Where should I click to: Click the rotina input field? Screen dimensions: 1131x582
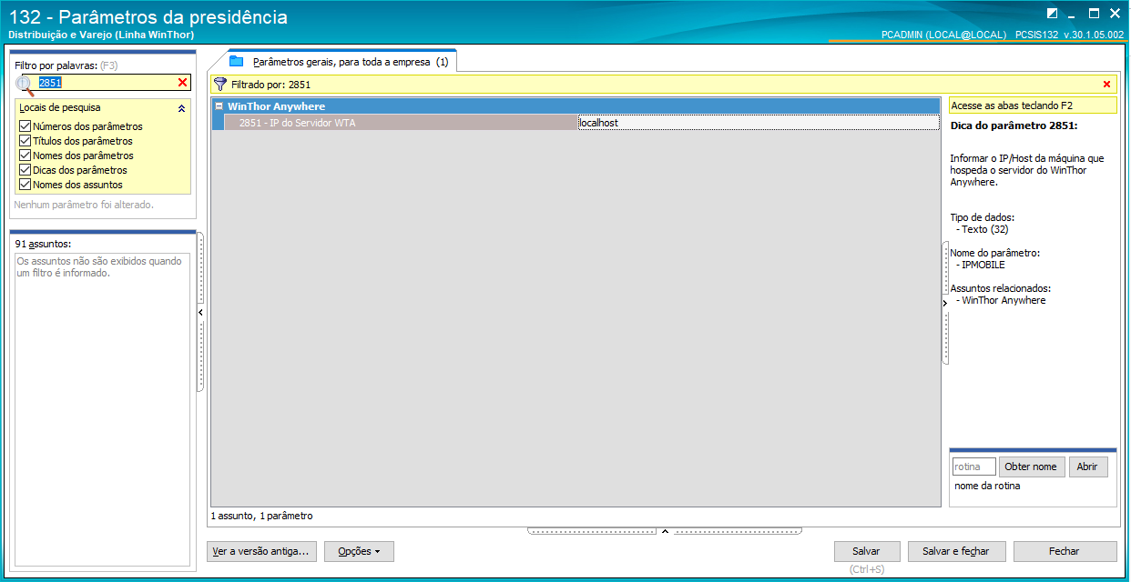tap(973, 467)
